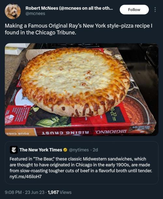Image resolution: width=163 pixels, height=199 pixels.
Task: Click the tweet text about Famous Original Ray's
Action: [78, 29]
